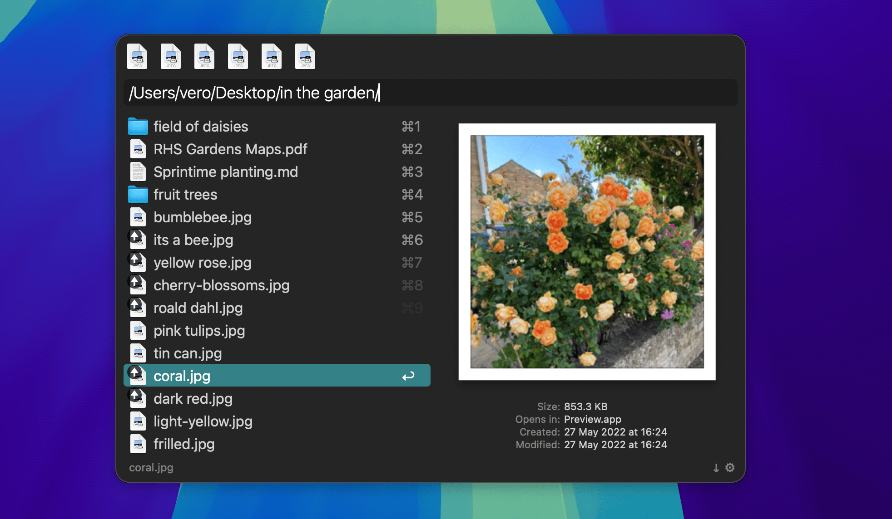The height and width of the screenshot is (519, 892).
Task: Click the return arrow icon on coral.jpg row
Action: tap(408, 376)
